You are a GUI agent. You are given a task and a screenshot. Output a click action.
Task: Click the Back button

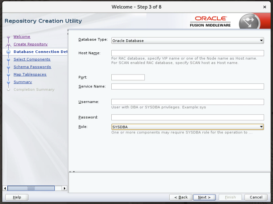pyautogui.click(x=181, y=197)
